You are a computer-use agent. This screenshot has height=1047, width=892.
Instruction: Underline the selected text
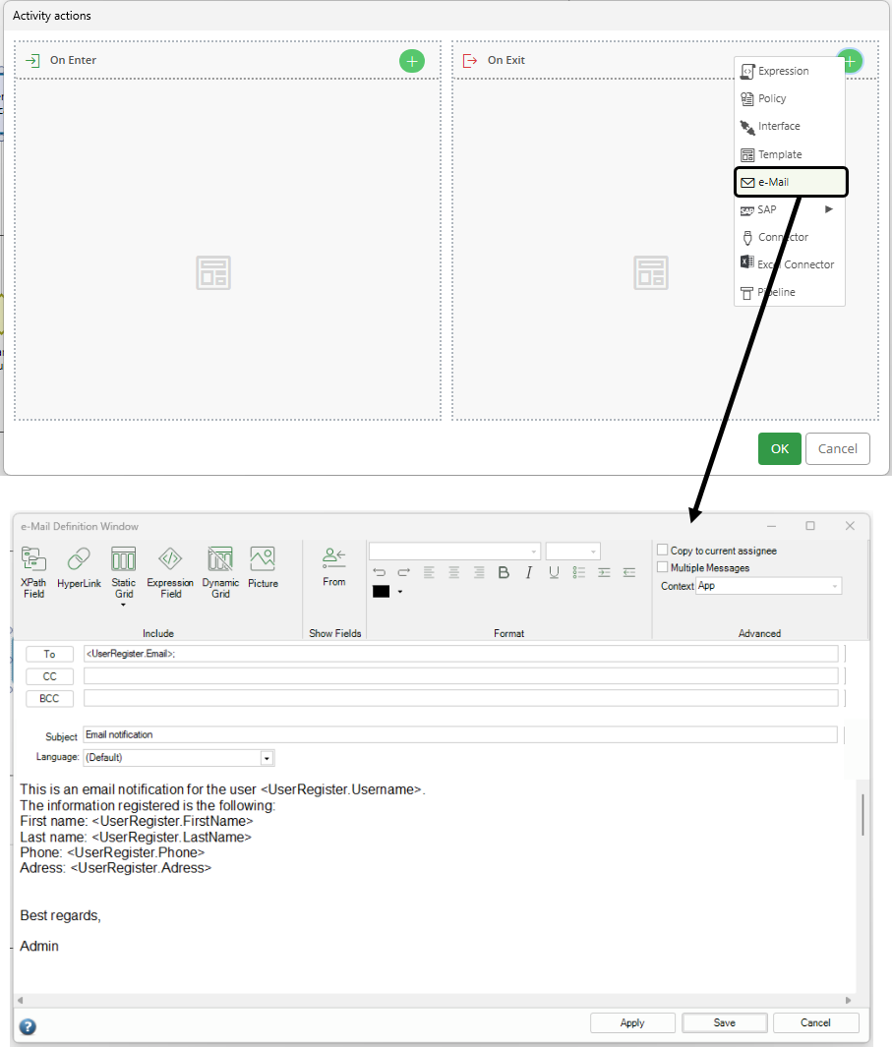tap(554, 572)
